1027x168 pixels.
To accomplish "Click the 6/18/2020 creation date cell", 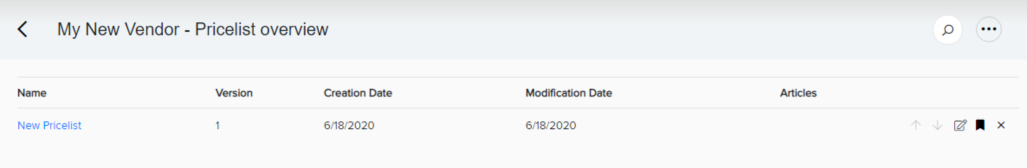I will [349, 125].
